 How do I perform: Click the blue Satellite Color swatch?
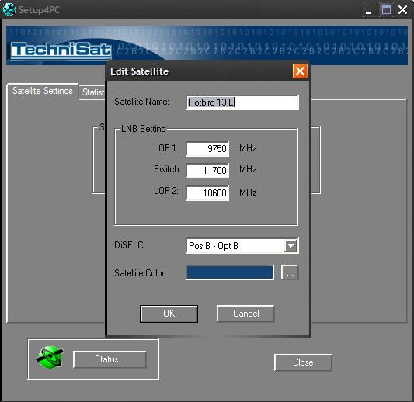click(229, 272)
